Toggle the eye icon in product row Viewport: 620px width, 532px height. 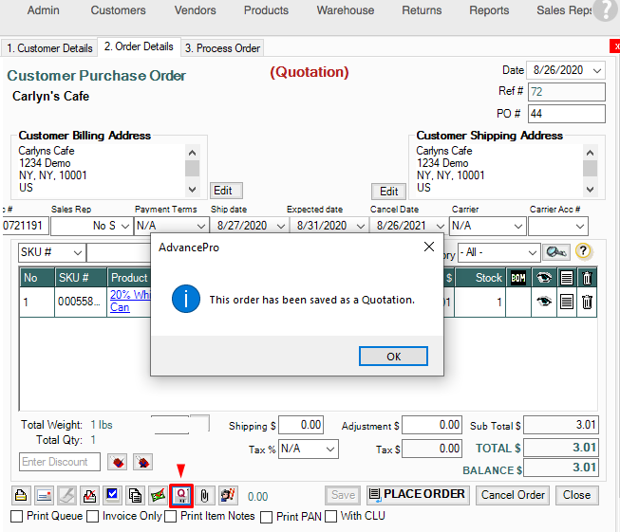pyautogui.click(x=543, y=303)
